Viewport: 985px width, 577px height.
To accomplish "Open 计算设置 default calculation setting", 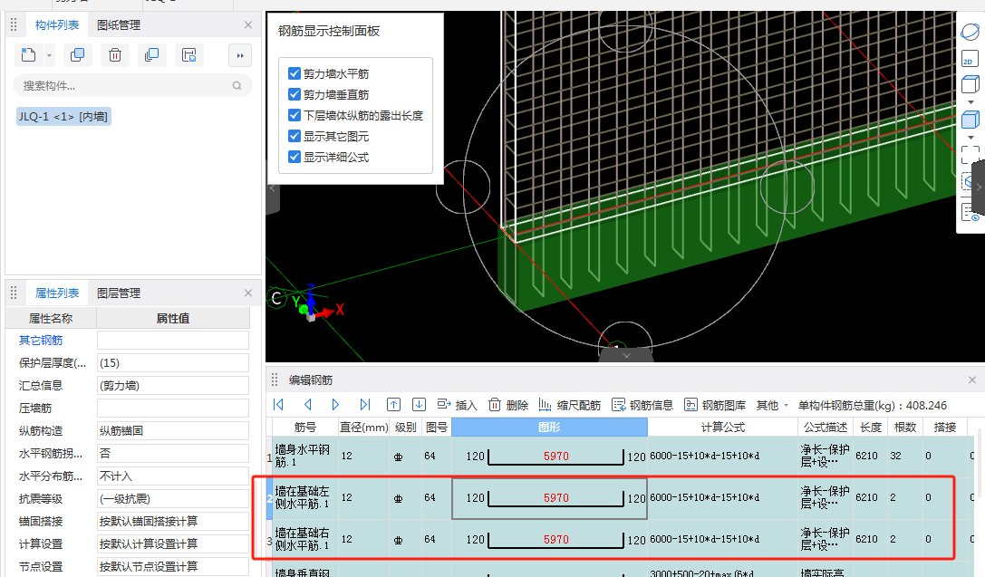I will (173, 543).
